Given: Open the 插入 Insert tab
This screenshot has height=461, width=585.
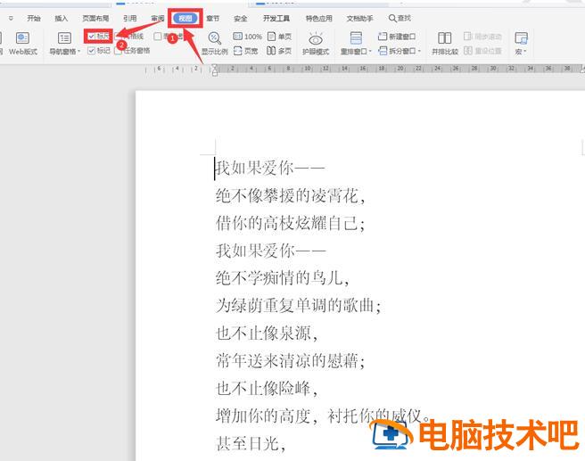Looking at the screenshot, I should (62, 18).
